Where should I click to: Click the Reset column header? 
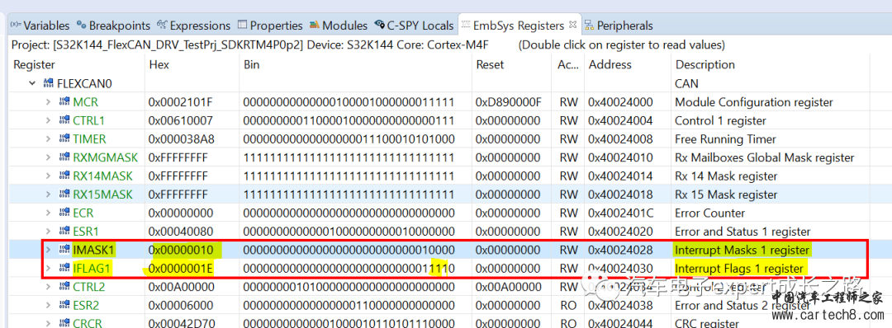click(x=490, y=64)
